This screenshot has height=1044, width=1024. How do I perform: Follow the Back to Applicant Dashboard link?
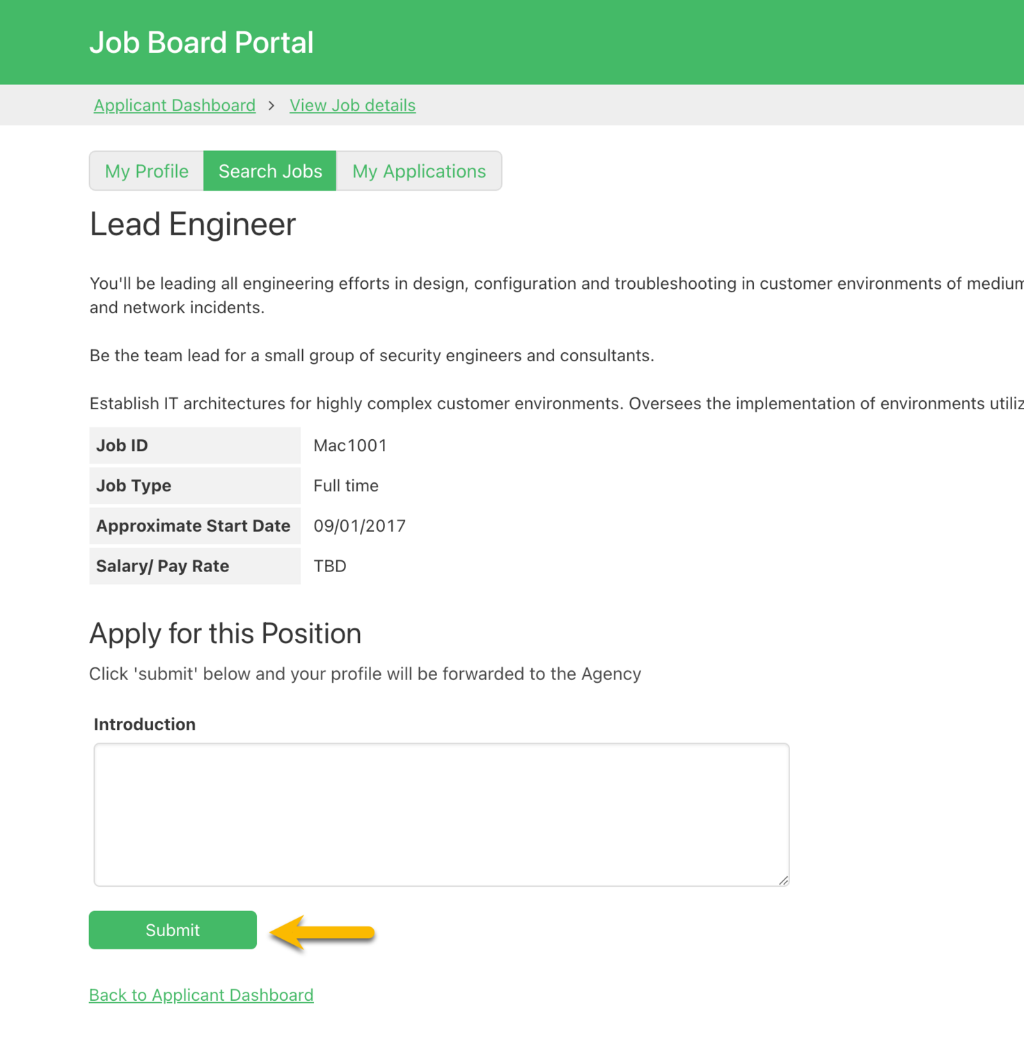click(x=201, y=995)
